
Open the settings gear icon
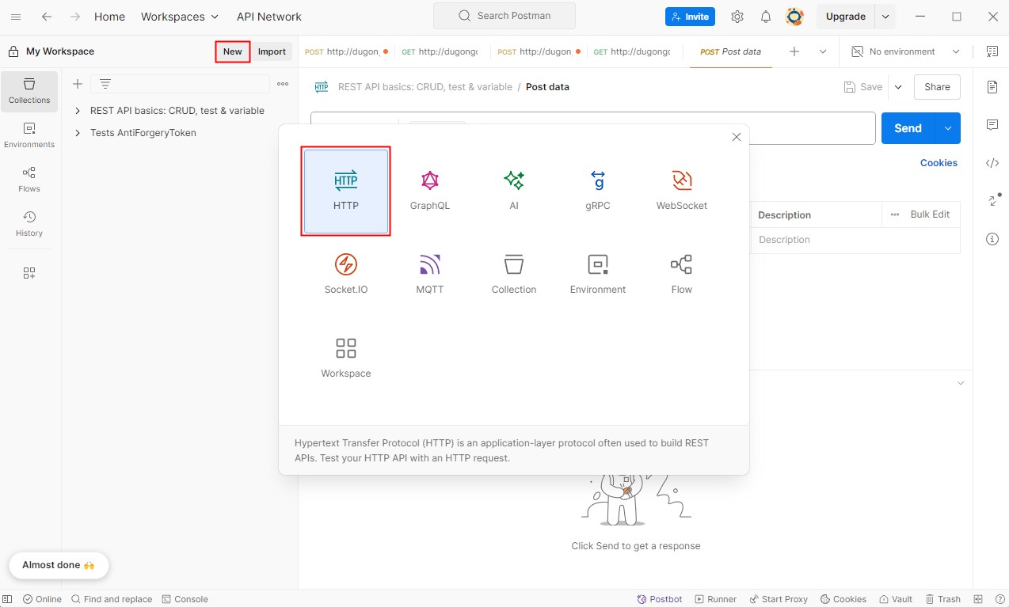[x=737, y=17]
